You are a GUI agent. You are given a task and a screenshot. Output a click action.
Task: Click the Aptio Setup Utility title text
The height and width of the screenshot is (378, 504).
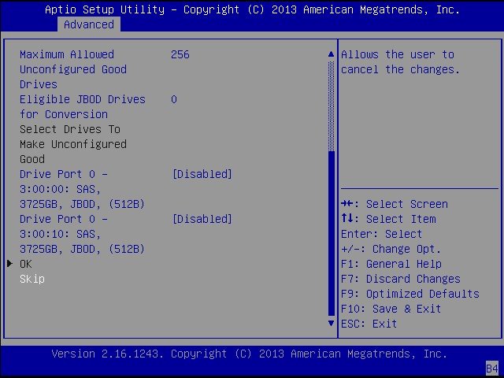tap(252, 9)
